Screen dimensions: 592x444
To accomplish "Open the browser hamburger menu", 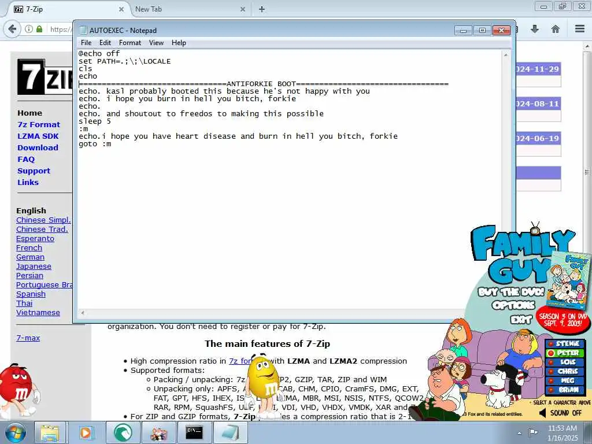I will [580, 29].
